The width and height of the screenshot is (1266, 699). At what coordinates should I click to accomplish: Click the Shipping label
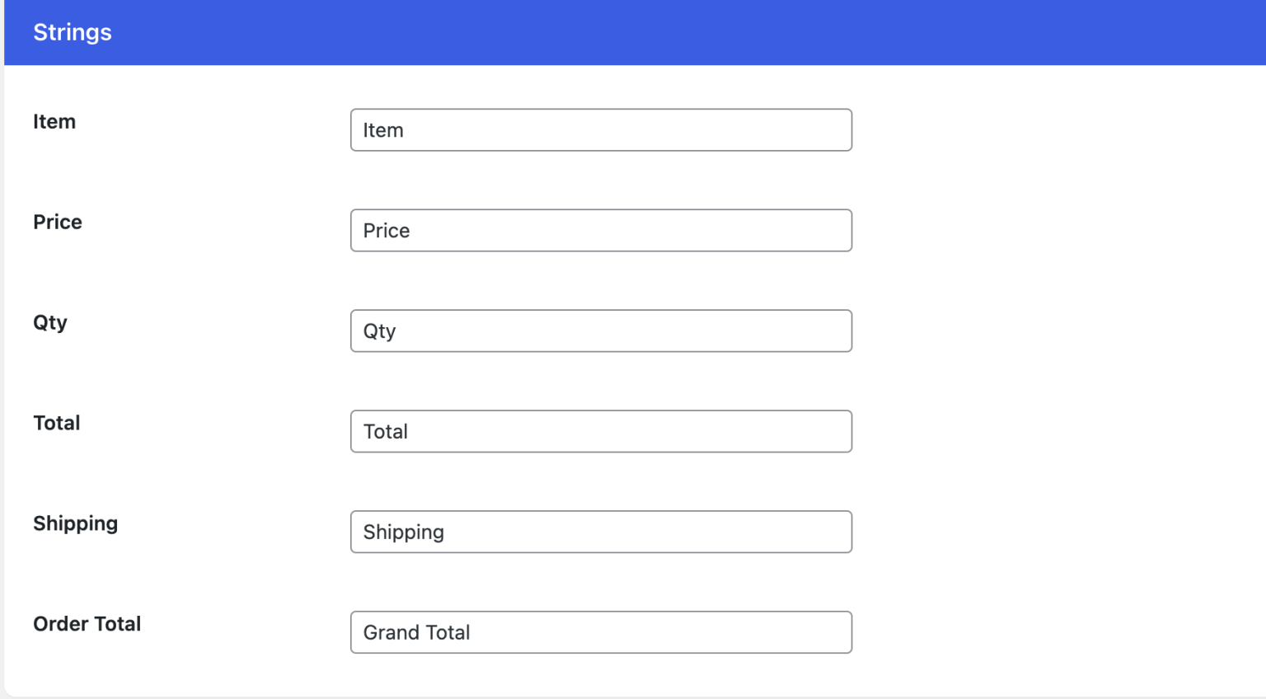pyautogui.click(x=75, y=523)
